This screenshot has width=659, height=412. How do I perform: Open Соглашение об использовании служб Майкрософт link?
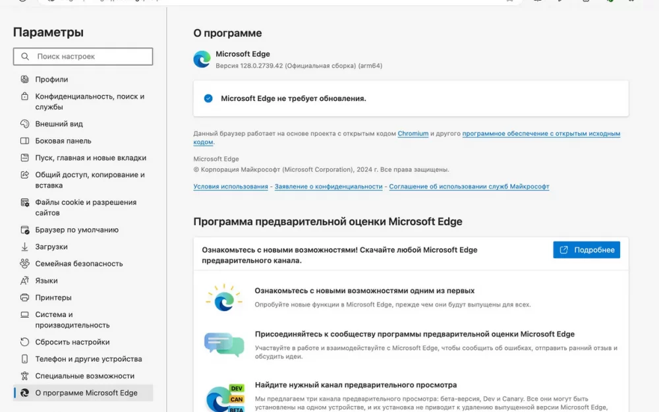[469, 187]
